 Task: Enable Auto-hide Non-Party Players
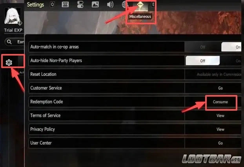pos(231,61)
